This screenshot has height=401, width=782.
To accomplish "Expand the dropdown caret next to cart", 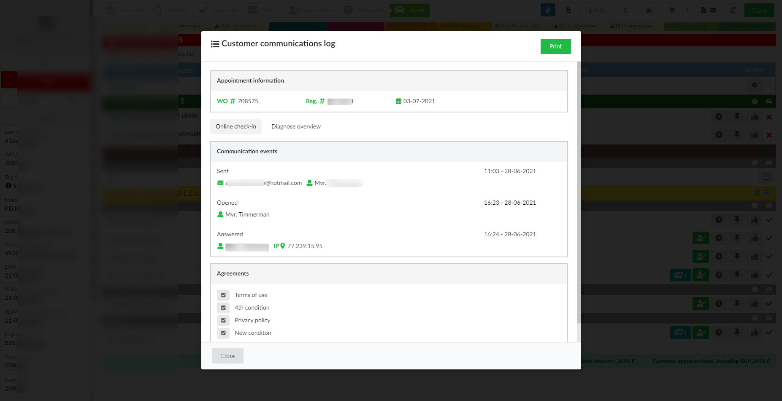I will coord(687,10).
